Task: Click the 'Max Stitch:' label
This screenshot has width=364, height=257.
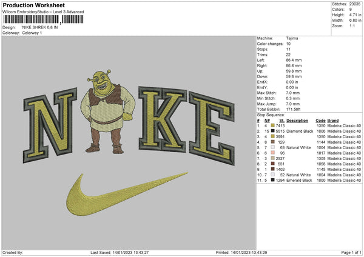Action: [x=267, y=93]
